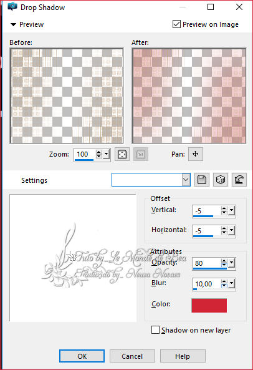Click the Save preset floppy disk icon
Image resolution: width=253 pixels, height=370 pixels.
(202, 180)
